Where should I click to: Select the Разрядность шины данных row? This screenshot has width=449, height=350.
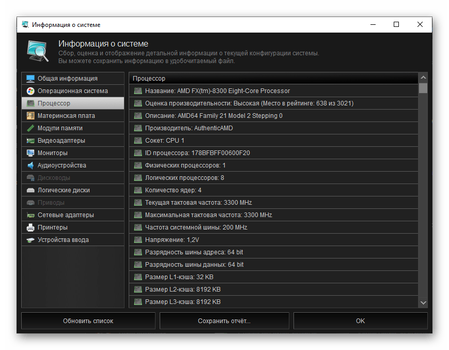tap(273, 265)
